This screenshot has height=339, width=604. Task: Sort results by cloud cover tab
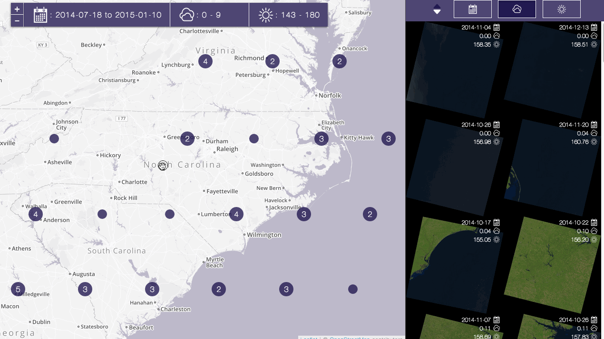[517, 9]
